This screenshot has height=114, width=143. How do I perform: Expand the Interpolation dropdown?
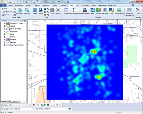85,15
